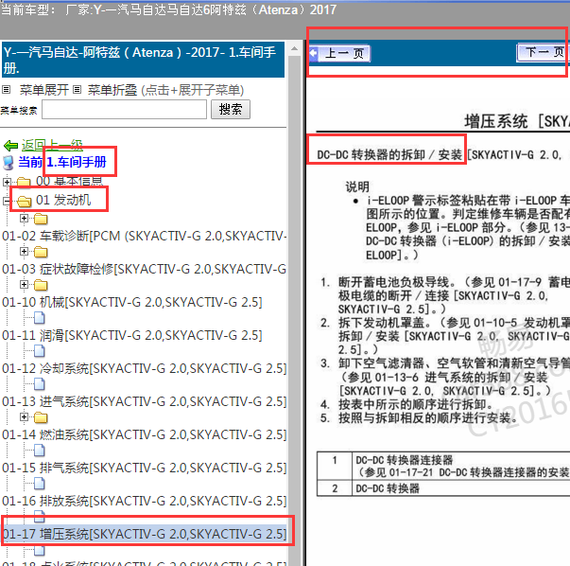The height and width of the screenshot is (566, 570).
Task: Select the 01 发动机 tree item
Action: pyautogui.click(x=63, y=201)
